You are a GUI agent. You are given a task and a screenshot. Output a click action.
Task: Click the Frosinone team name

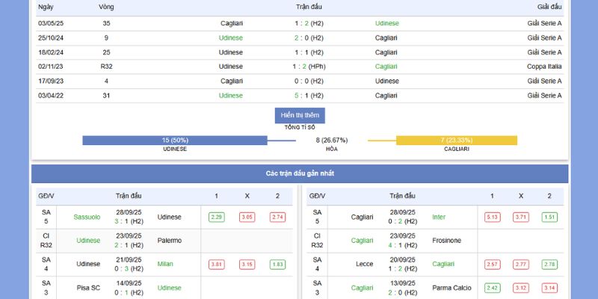point(446,240)
